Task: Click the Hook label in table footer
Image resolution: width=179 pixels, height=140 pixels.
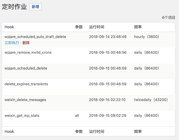Action: click(x=9, y=131)
